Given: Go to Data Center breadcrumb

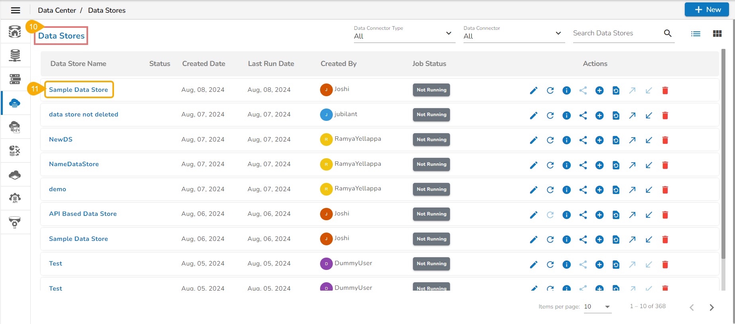Looking at the screenshot, I should coord(57,10).
